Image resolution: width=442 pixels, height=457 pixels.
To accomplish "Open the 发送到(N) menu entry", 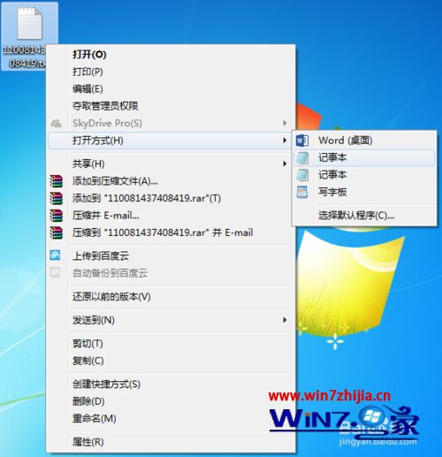I will pyautogui.click(x=171, y=320).
